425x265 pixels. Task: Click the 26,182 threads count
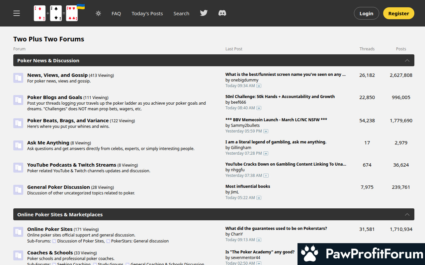[367, 75]
